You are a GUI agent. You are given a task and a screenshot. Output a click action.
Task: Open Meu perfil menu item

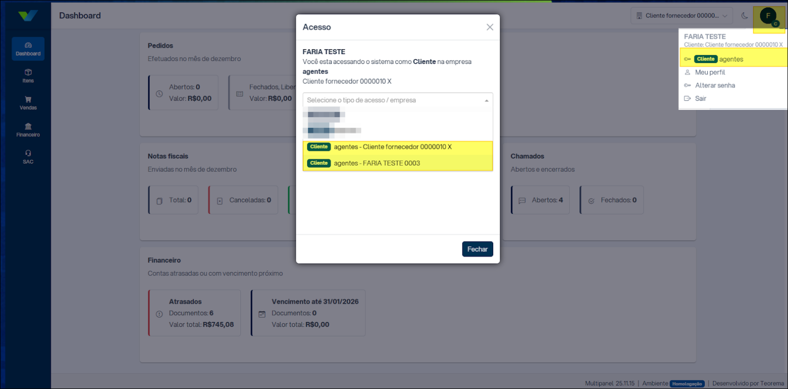coord(710,72)
